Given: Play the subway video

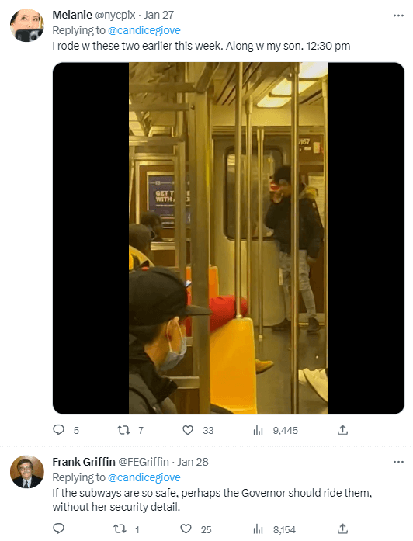Looking at the screenshot, I should click(x=228, y=238).
